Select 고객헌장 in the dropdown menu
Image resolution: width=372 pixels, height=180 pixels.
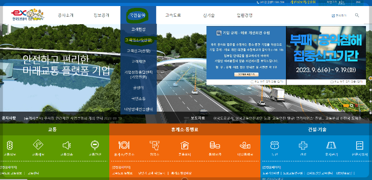[x=138, y=29]
